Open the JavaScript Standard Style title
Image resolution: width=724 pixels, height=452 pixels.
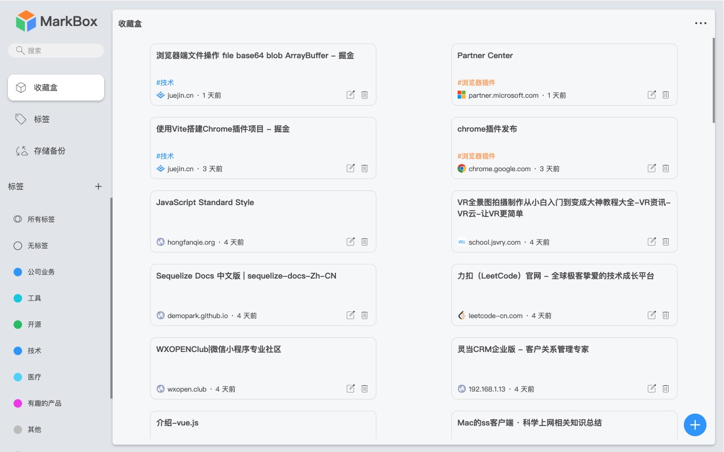coord(205,202)
